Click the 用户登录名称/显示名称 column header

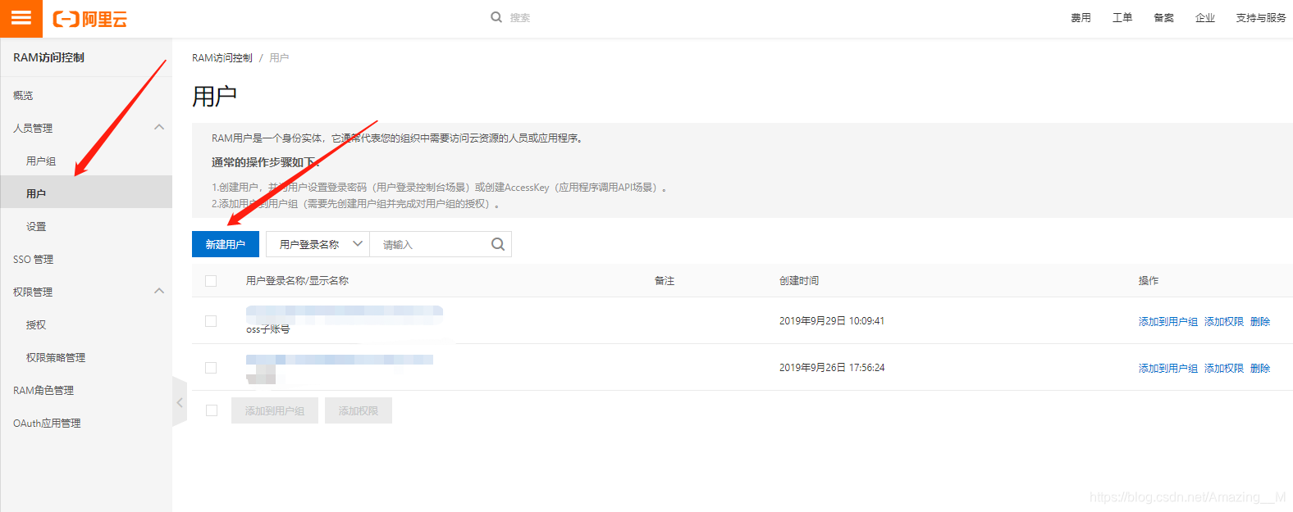point(297,281)
